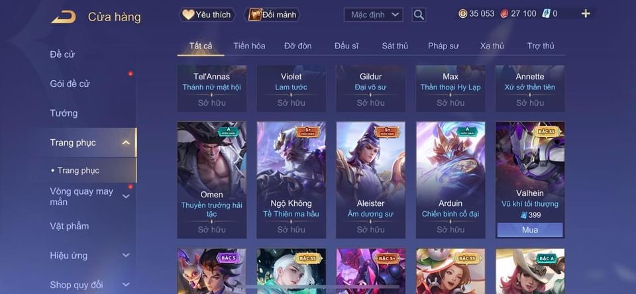Tap the blue voucher balance icon

pyautogui.click(x=545, y=14)
